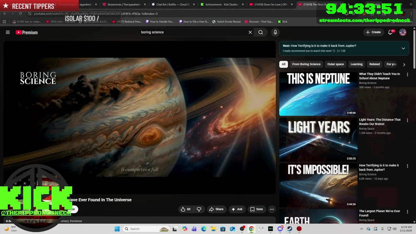Go back in Chrome
Screen dimensions: 416x234
[x=5, y=14]
